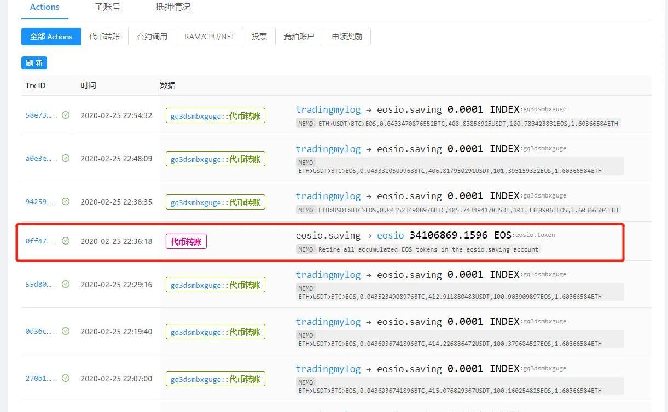Image resolution: width=668 pixels, height=412 pixels.
Task: Open tradingmylog account in the first row
Action: pyautogui.click(x=328, y=109)
